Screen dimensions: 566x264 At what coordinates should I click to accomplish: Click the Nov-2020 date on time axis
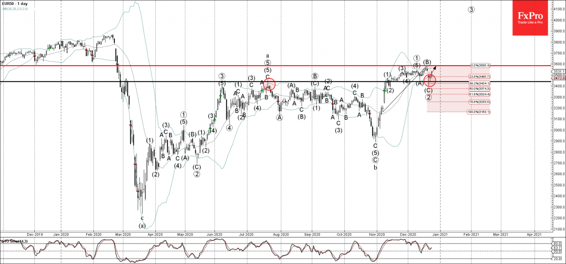377,234
